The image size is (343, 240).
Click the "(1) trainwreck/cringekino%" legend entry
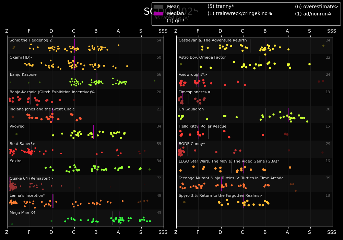[x=240, y=14]
